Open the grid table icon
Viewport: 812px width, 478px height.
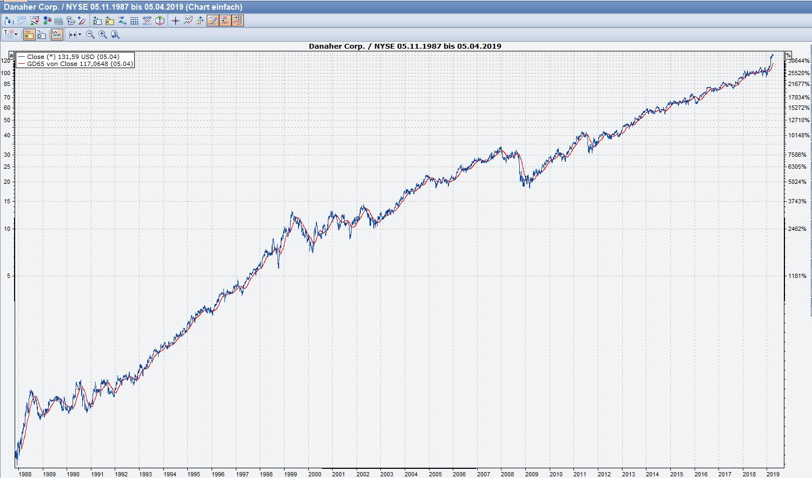134,21
